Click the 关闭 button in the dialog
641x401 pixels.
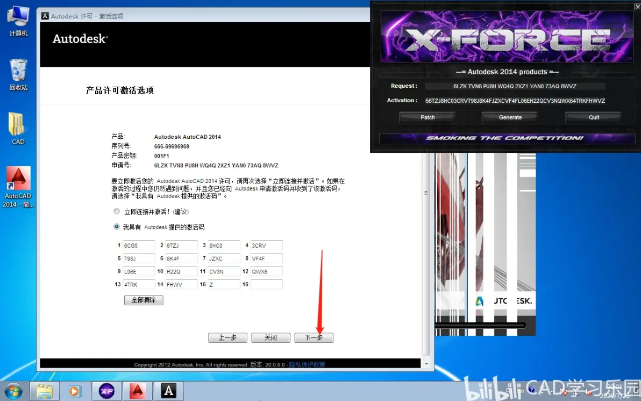click(270, 337)
